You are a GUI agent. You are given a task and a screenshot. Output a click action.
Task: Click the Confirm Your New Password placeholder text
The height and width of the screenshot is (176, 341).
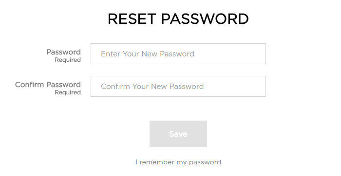(x=152, y=87)
